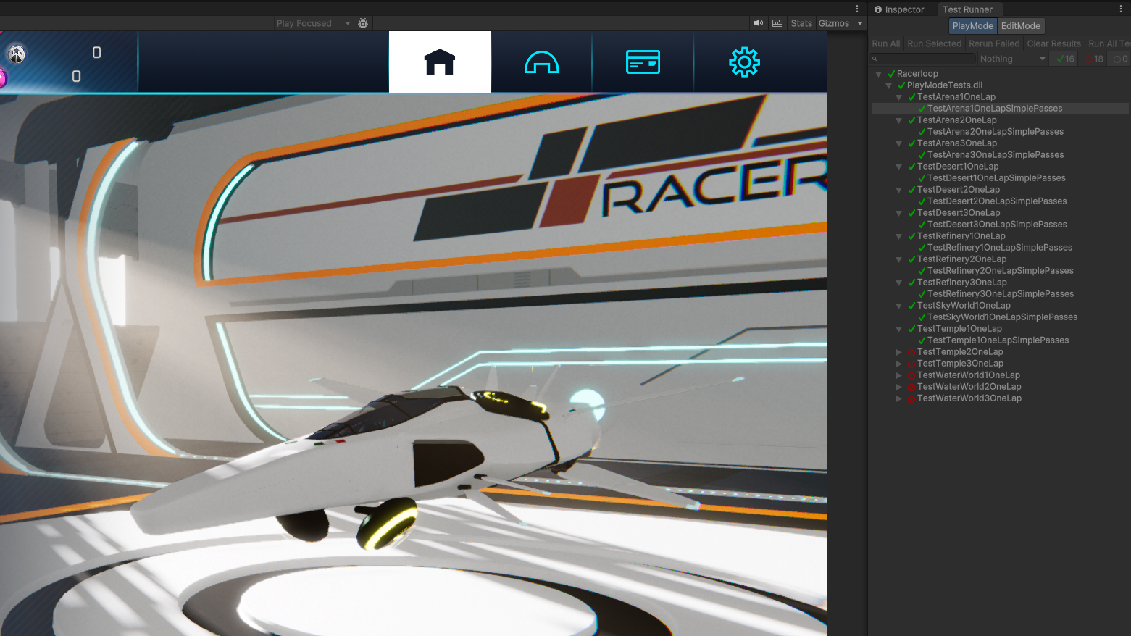Open the Test Runner panel three-dot menu

[1121, 9]
